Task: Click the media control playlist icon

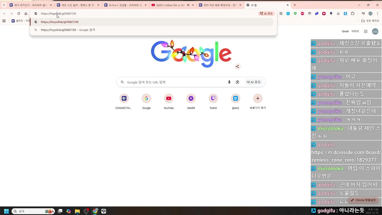Action: coord(363,13)
